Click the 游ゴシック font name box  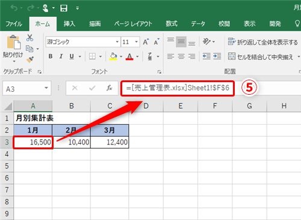click(80, 42)
